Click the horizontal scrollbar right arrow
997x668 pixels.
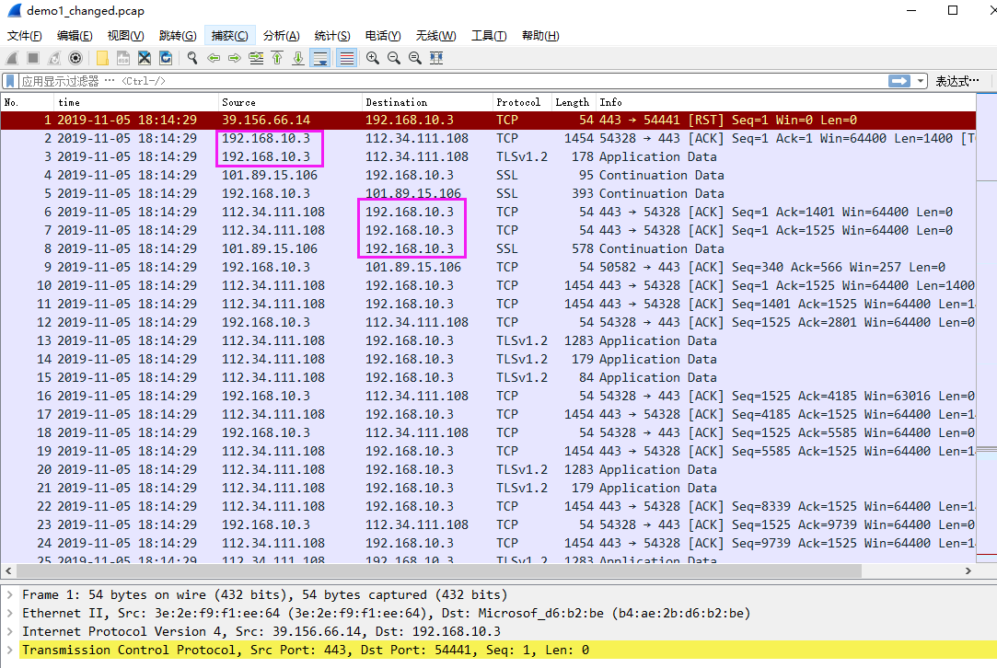968,570
